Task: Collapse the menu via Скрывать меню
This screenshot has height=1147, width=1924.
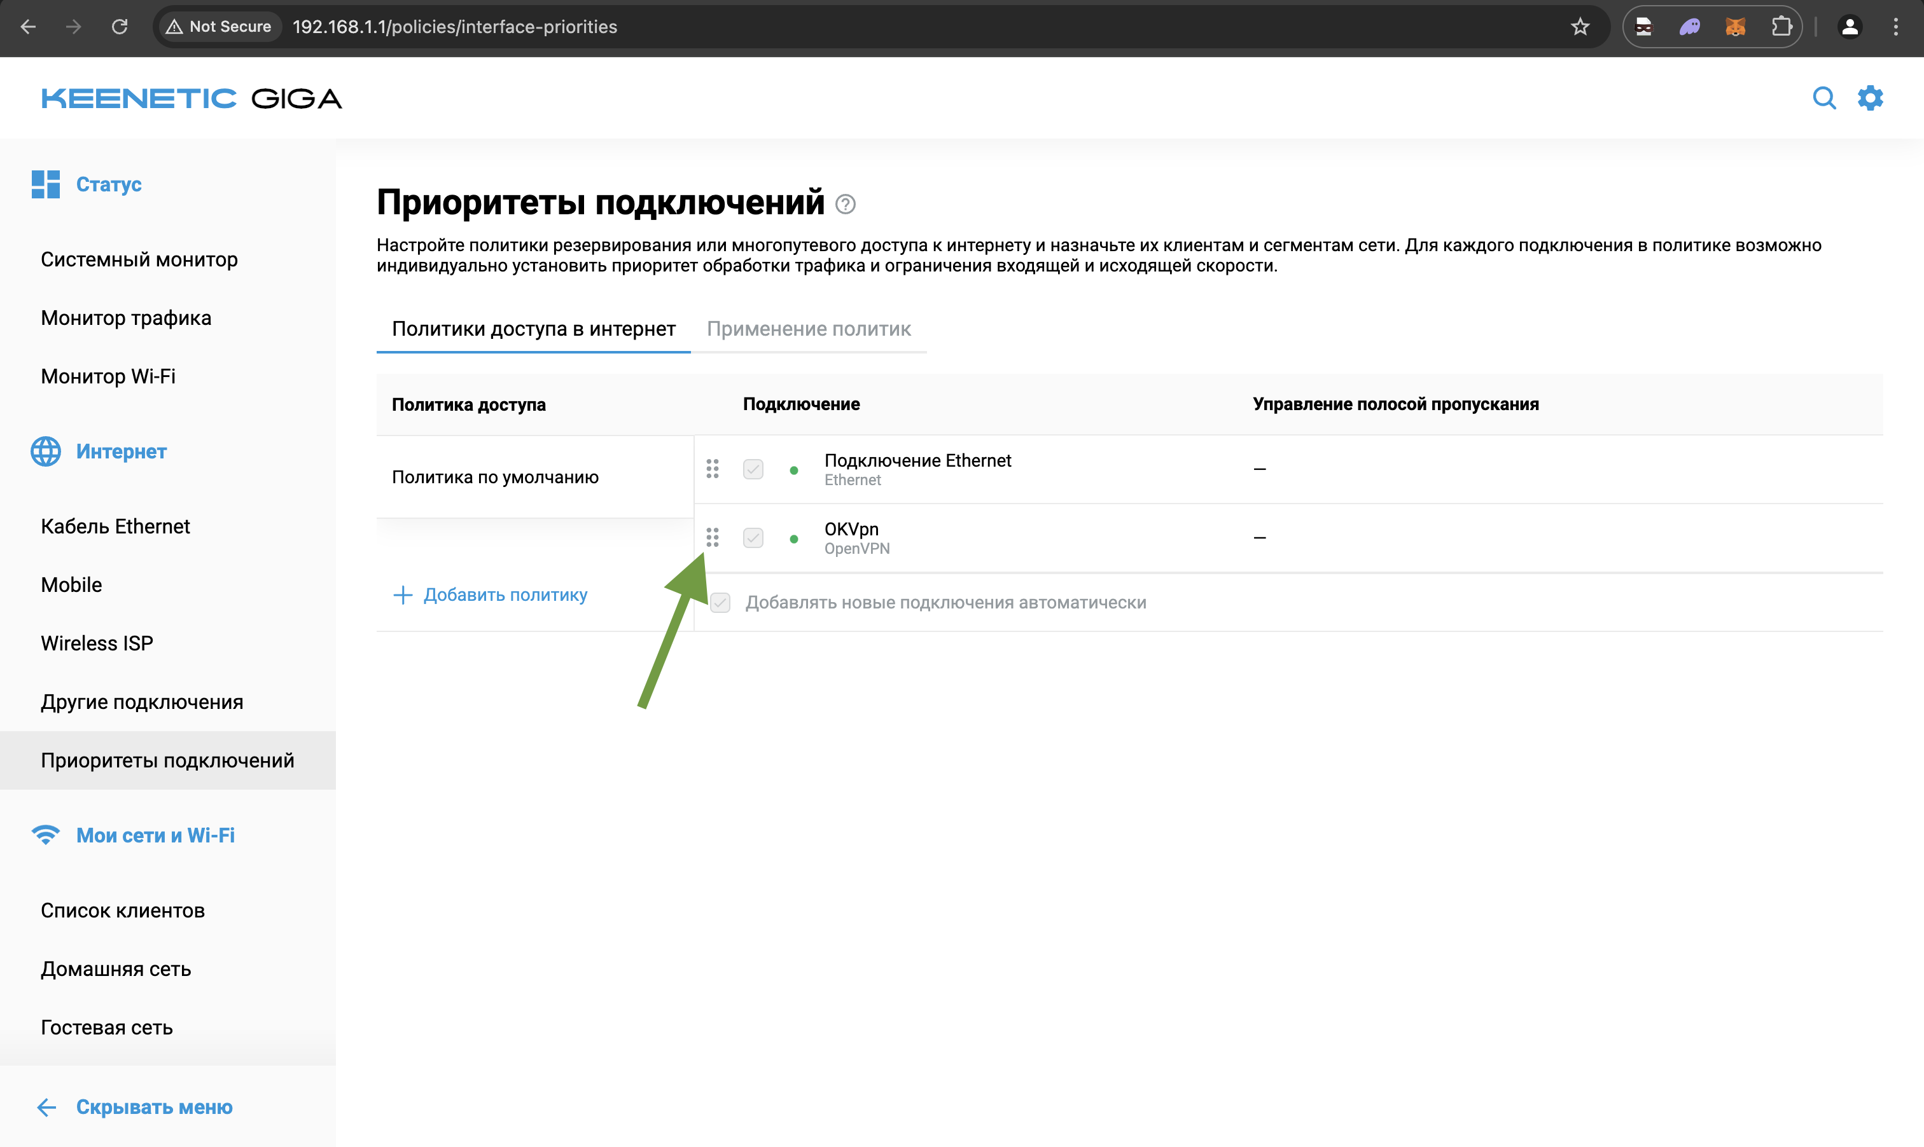Action: click(153, 1107)
